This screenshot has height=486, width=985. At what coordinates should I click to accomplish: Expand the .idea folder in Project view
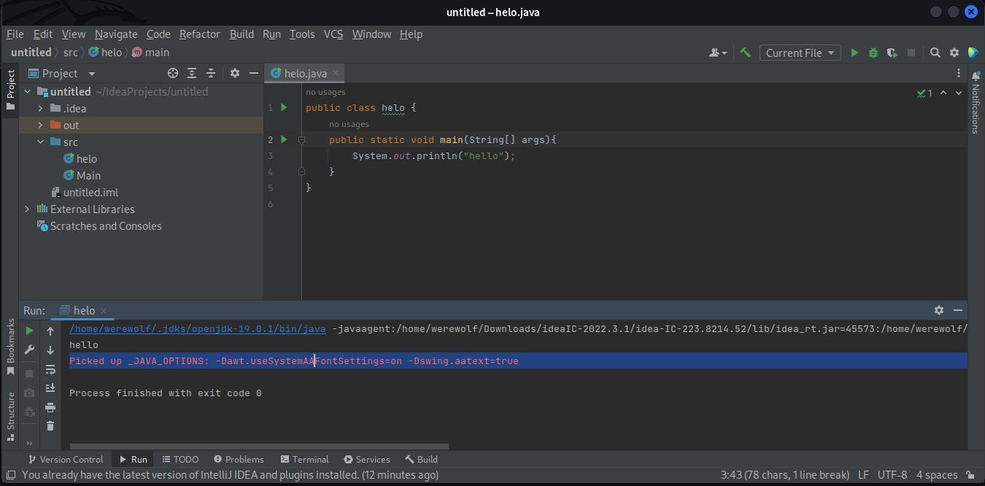pos(41,108)
